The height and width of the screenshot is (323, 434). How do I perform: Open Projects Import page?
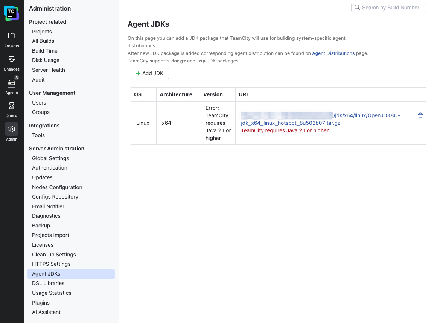(x=50, y=235)
